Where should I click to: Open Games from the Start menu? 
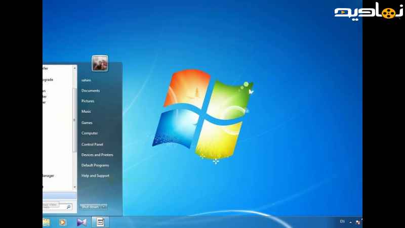pyautogui.click(x=87, y=123)
